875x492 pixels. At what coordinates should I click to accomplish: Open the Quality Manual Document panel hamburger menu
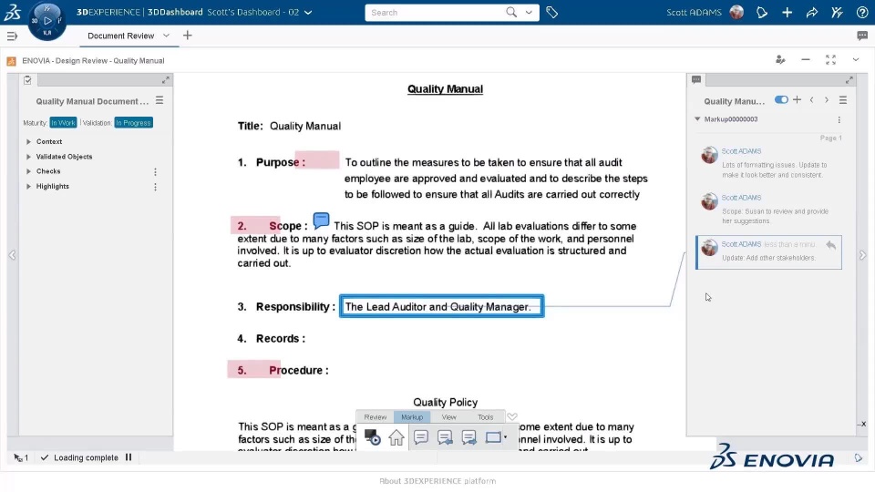point(160,100)
